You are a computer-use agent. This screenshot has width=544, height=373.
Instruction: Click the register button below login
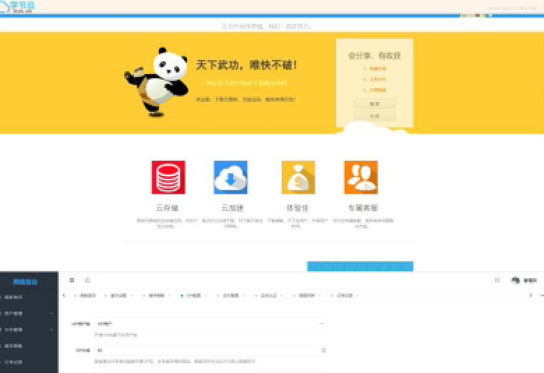[x=374, y=116]
